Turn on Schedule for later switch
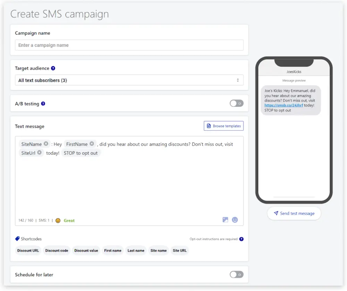 click(236, 275)
